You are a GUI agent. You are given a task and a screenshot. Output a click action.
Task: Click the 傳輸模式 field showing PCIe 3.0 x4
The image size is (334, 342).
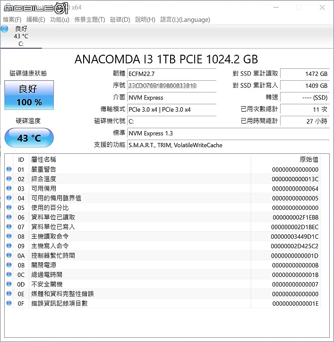coord(171,109)
